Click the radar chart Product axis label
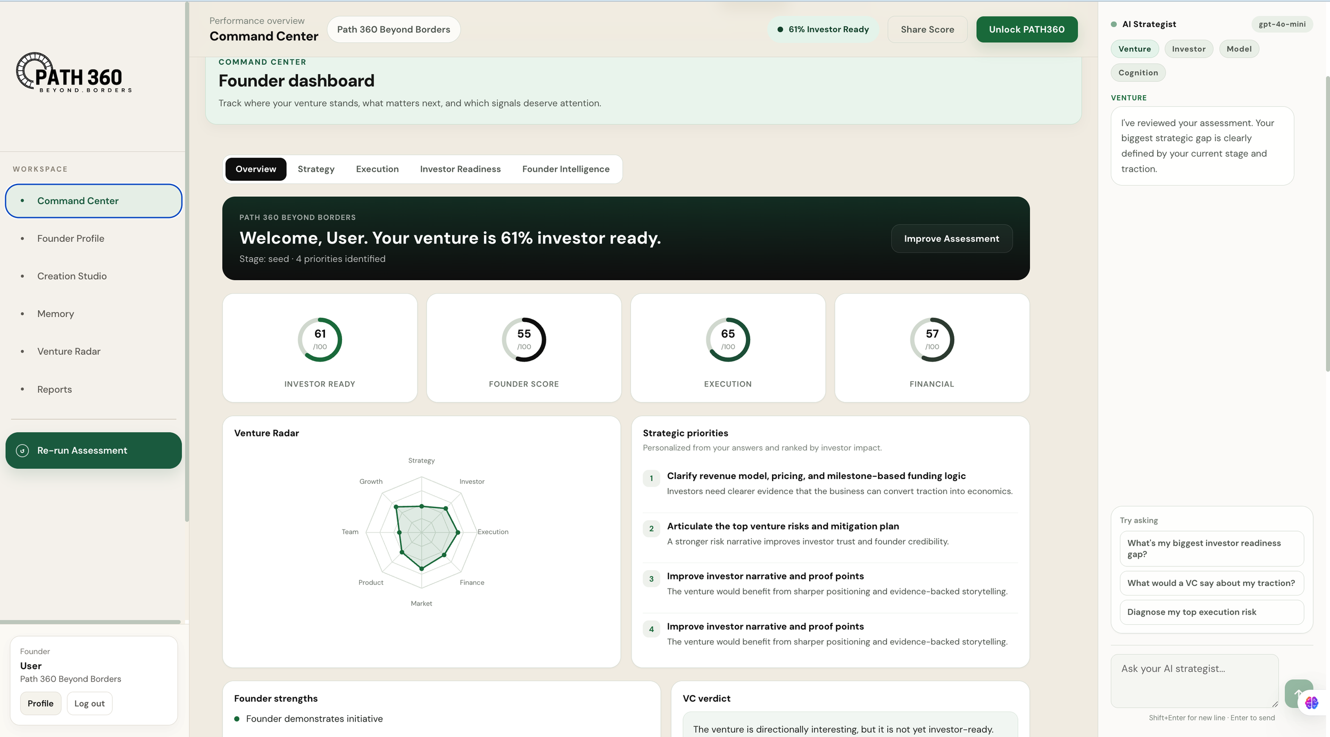The width and height of the screenshot is (1330, 737). pyautogui.click(x=371, y=582)
